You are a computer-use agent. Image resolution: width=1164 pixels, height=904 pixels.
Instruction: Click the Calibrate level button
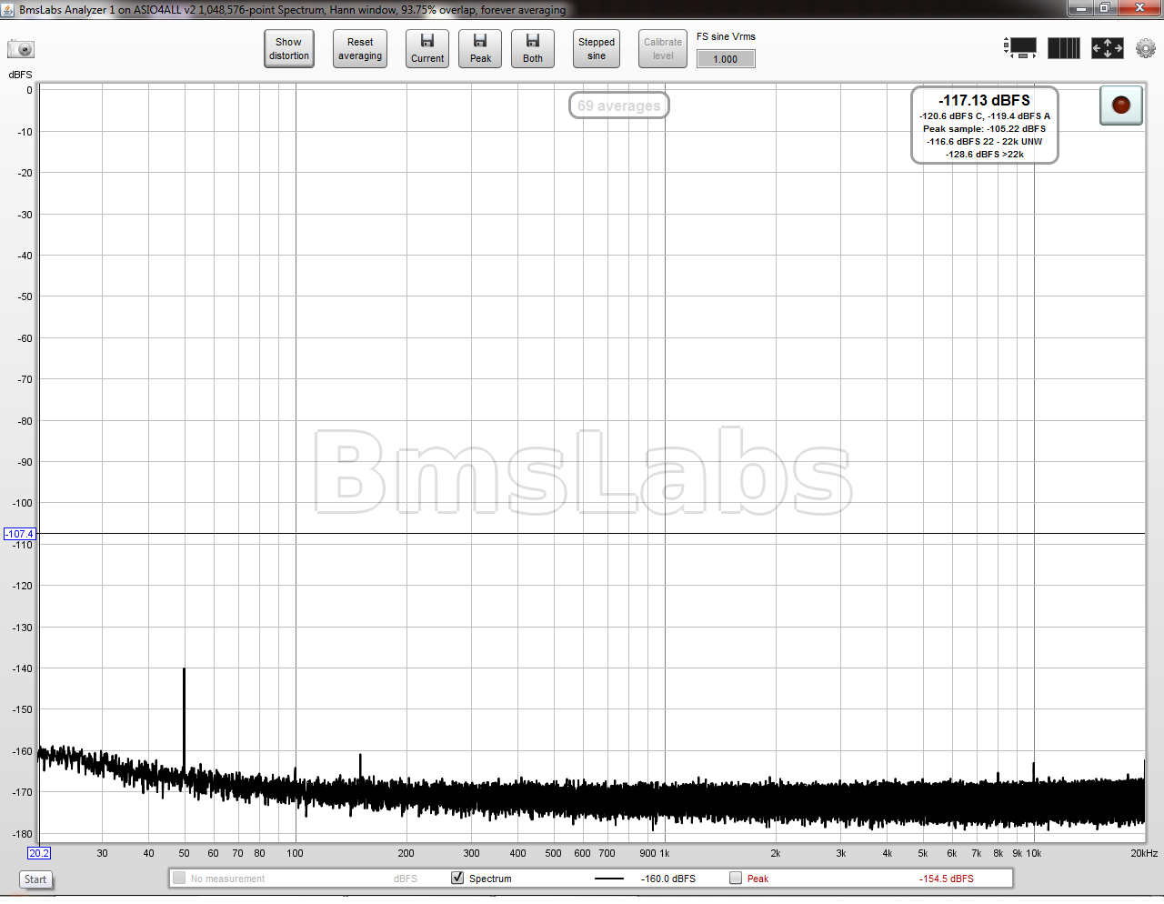[663, 49]
